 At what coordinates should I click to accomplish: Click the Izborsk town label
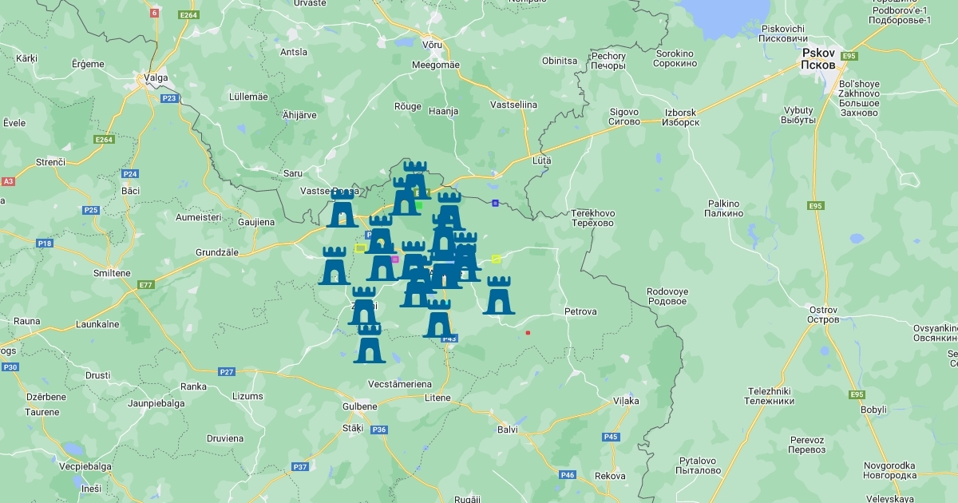click(x=680, y=117)
